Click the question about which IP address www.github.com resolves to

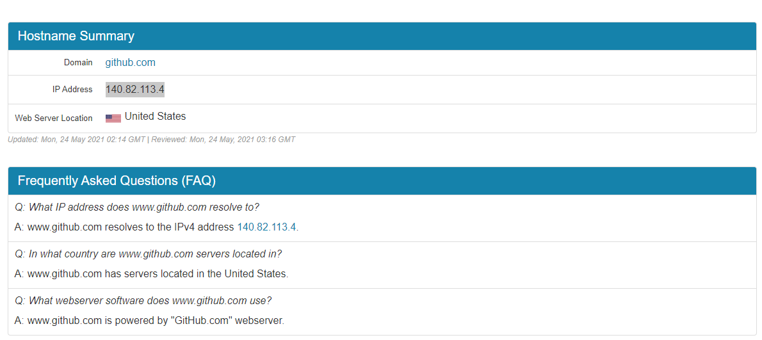(136, 207)
